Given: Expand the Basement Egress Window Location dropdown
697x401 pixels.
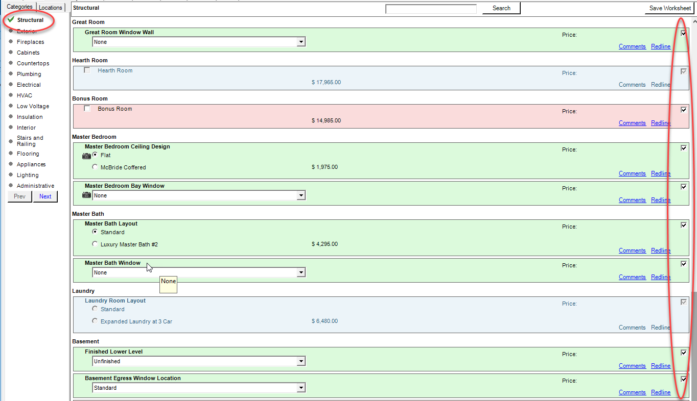Looking at the screenshot, I should click(199, 388).
